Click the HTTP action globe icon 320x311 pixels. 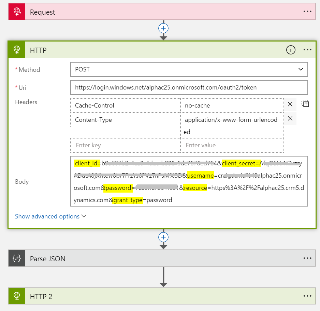(x=17, y=50)
